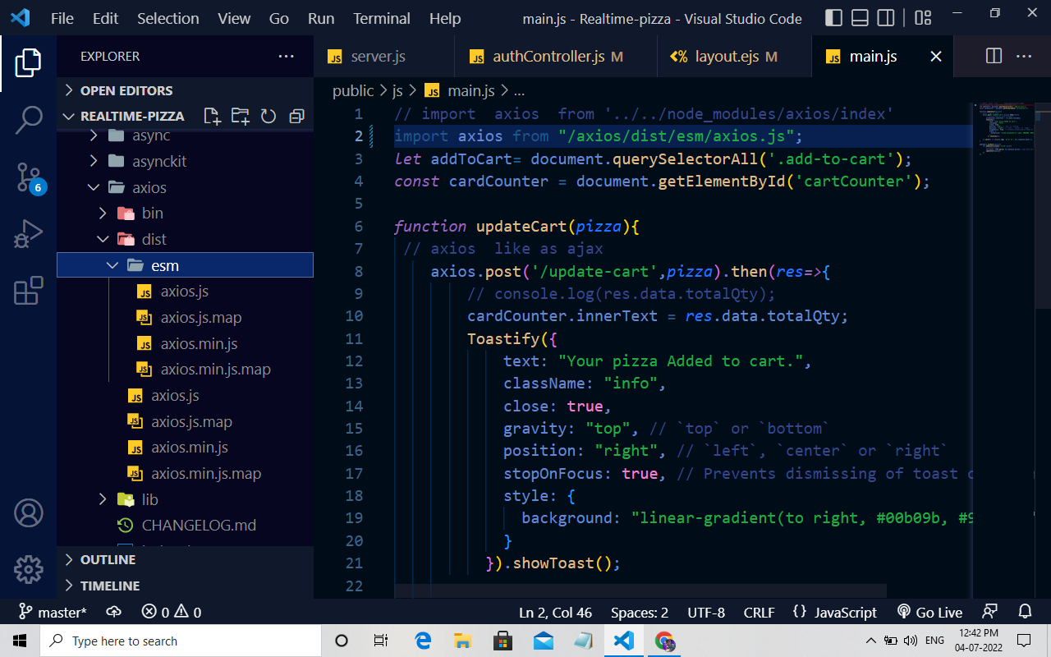Click the New Folder icon in Explorer
Screen dimensions: 1051x657
(x=240, y=116)
